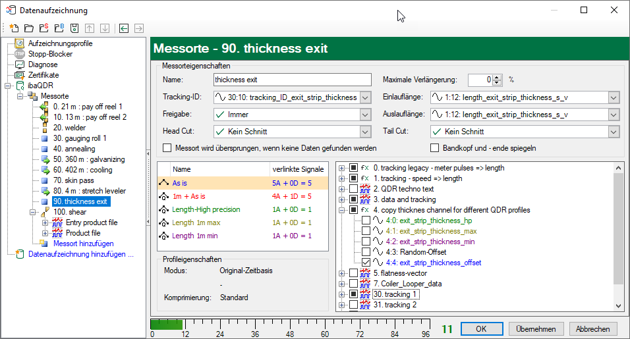Toggle checkbox for 0. tracking legacy module
Viewport: 630px width, 339px height.
[354, 168]
